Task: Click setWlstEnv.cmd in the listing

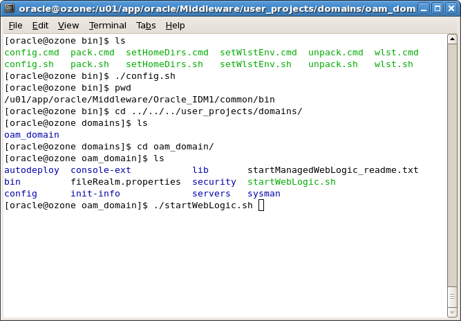Action: (x=258, y=53)
